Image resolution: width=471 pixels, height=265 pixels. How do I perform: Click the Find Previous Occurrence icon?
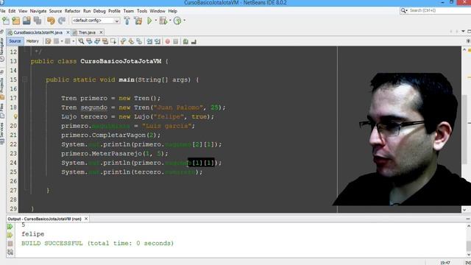click(89, 41)
